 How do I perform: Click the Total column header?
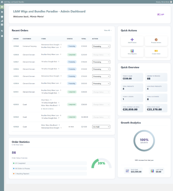84,38
